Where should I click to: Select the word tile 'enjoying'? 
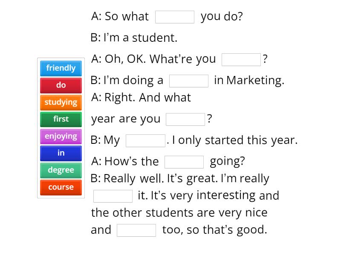point(61,136)
